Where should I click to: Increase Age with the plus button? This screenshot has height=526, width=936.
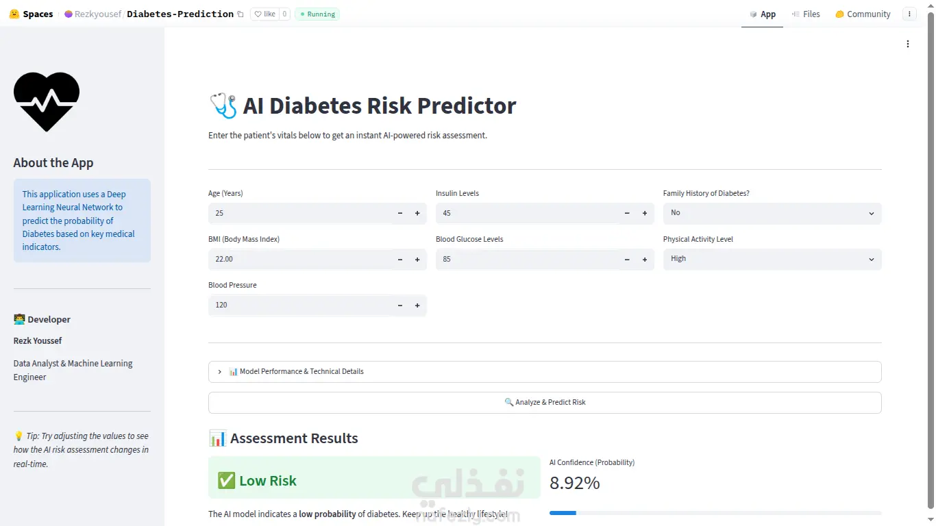[417, 214]
